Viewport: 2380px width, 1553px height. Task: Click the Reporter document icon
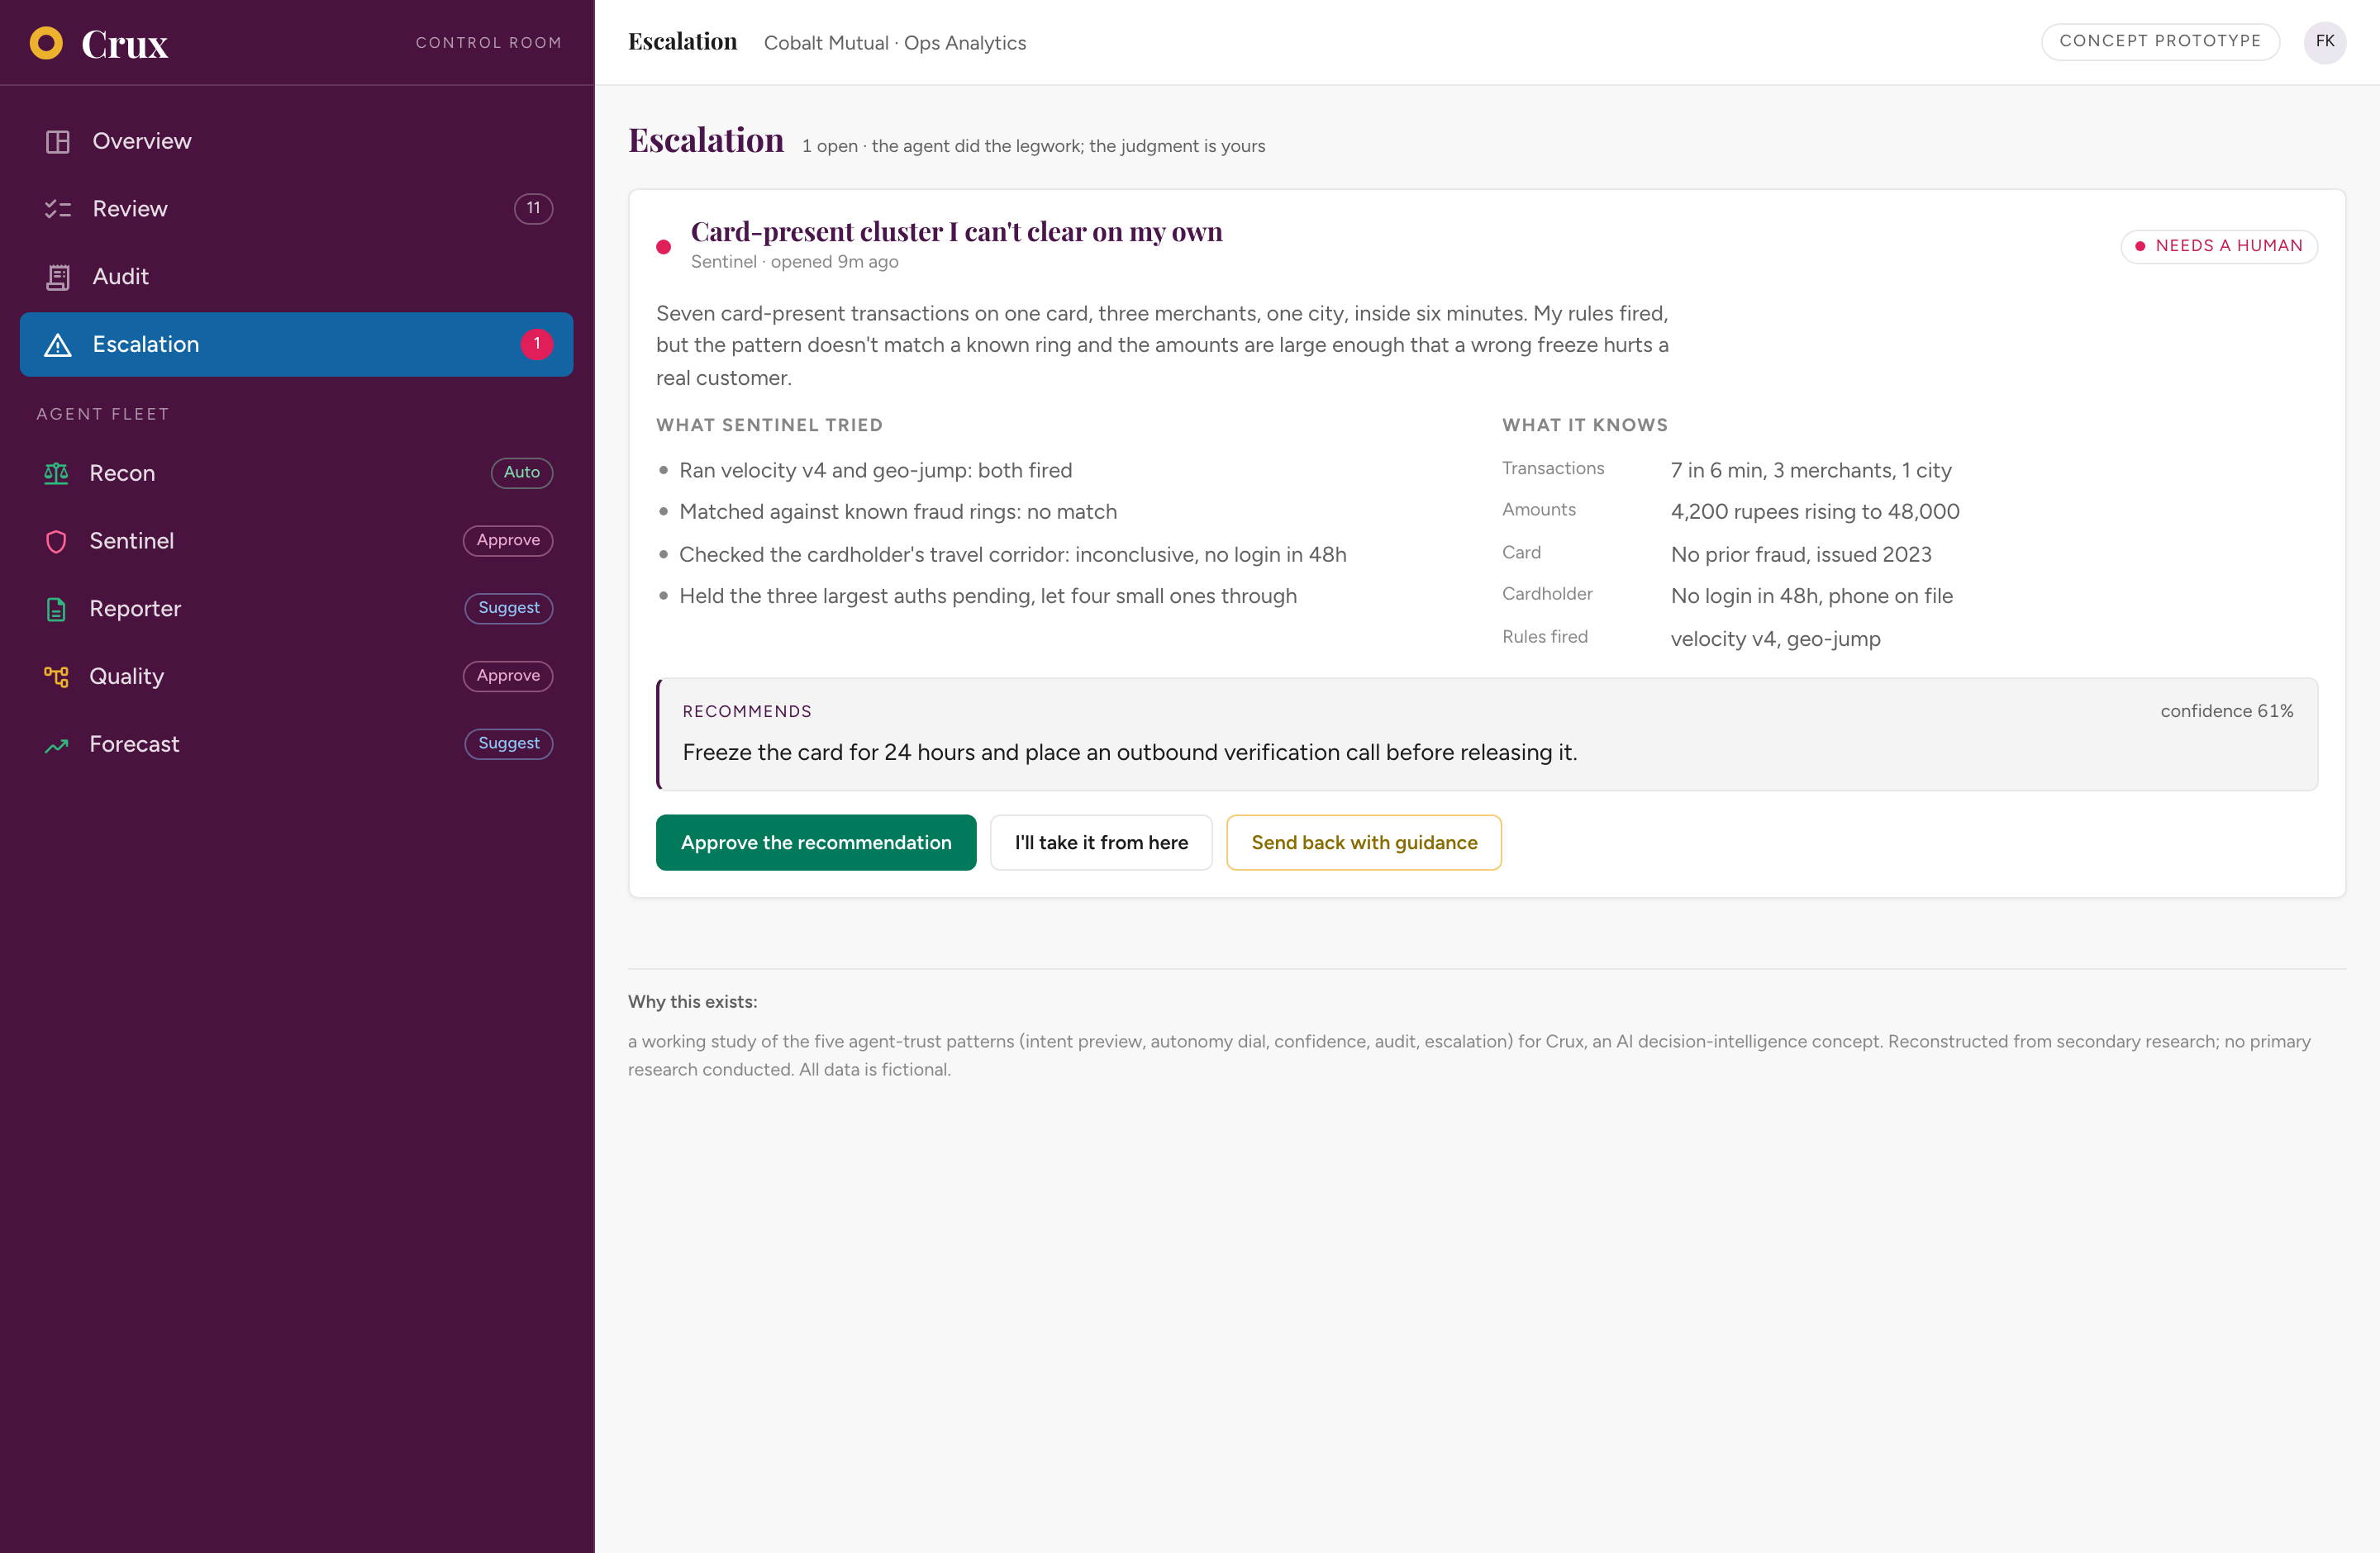(56, 609)
